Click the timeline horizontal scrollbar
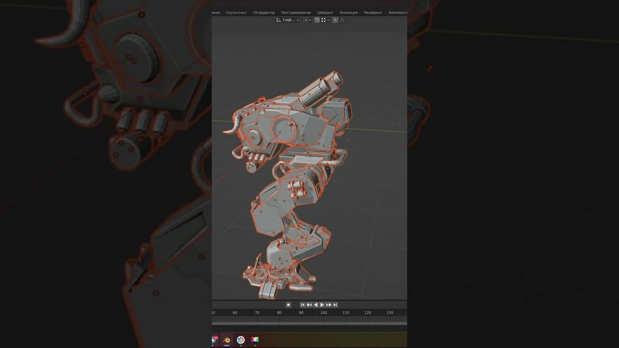Screen dimensions: 619x348 tap(309, 323)
